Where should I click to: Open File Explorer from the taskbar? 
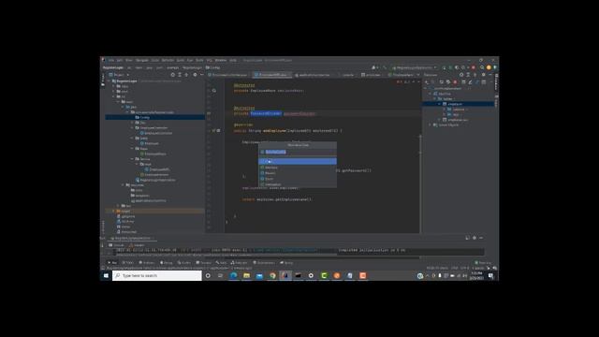[246, 275]
